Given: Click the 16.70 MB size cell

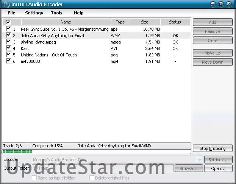Looking at the screenshot, I should 152,29.
